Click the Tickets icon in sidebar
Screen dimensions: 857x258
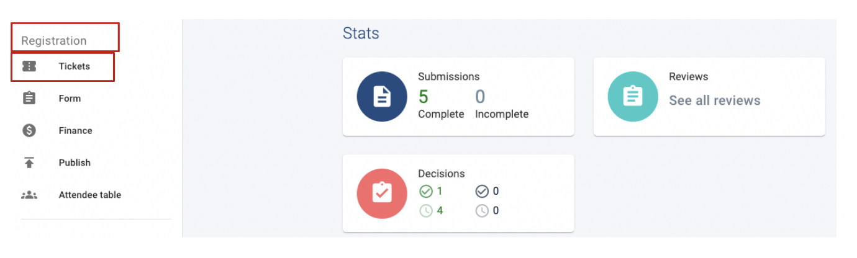coord(29,66)
